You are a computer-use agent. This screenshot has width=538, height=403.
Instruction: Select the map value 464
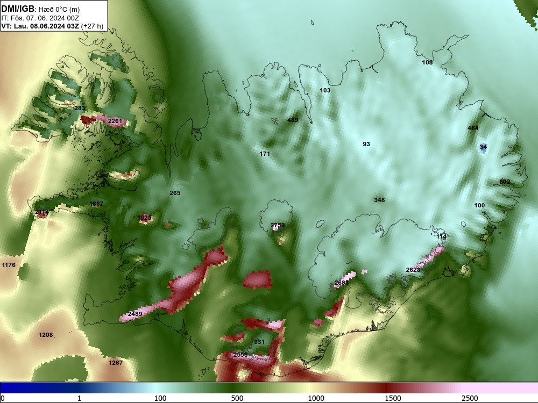click(473, 128)
